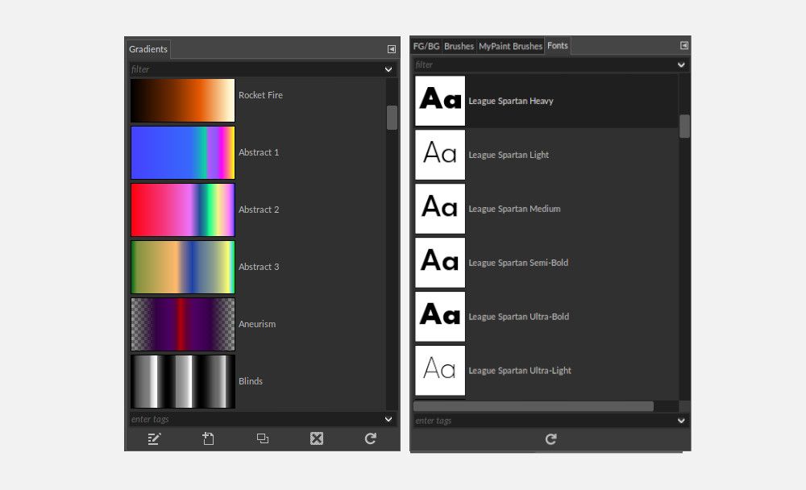Select the Rocket Fire gradient swatch
The width and height of the screenshot is (806, 490).
pyautogui.click(x=182, y=100)
